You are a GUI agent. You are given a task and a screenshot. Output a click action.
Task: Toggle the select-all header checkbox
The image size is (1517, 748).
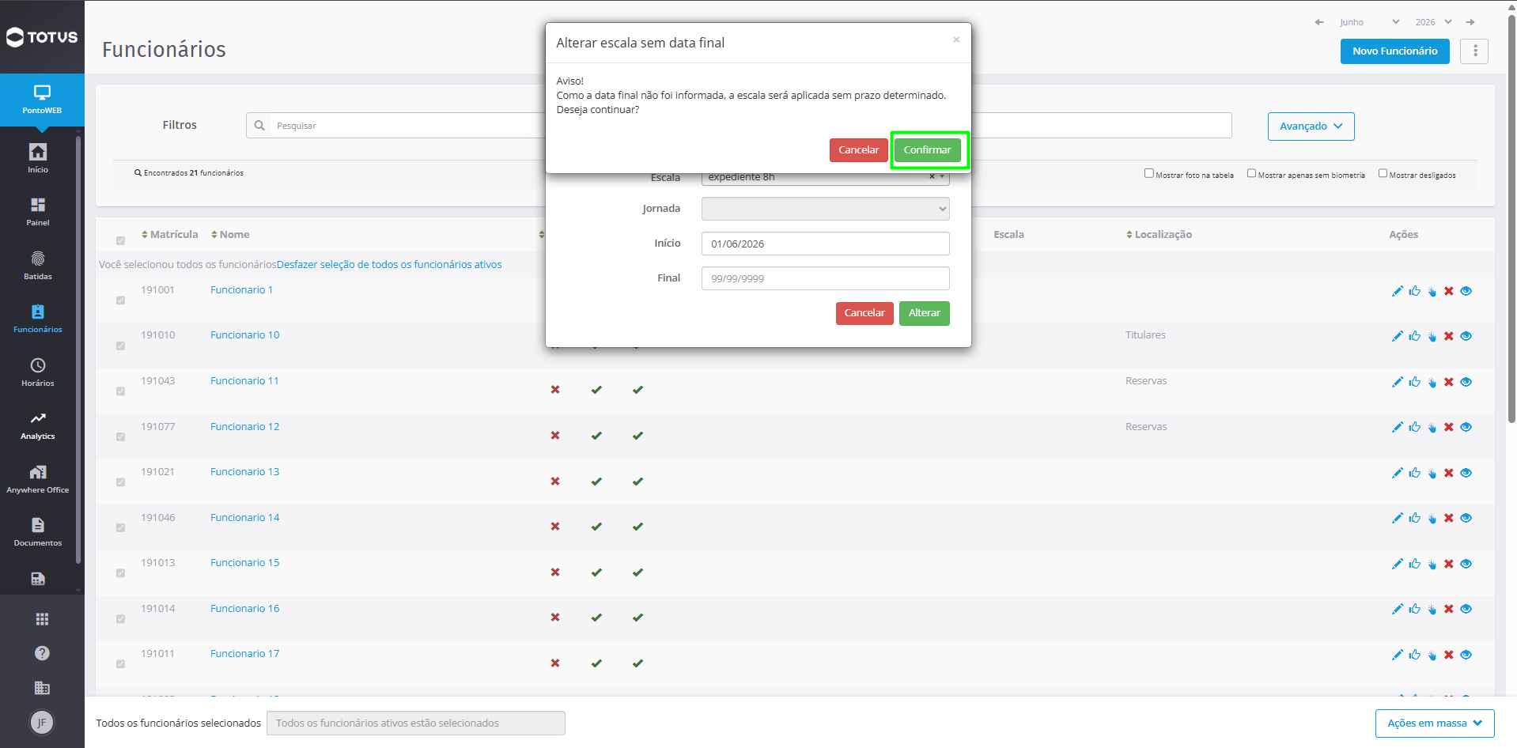pos(120,240)
